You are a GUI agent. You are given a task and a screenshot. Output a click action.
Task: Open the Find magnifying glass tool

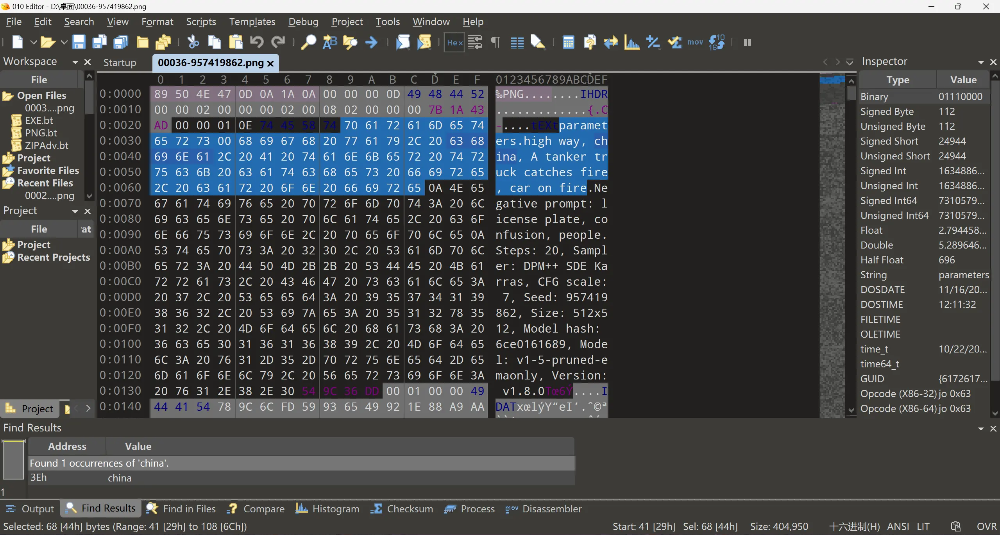[x=308, y=42]
